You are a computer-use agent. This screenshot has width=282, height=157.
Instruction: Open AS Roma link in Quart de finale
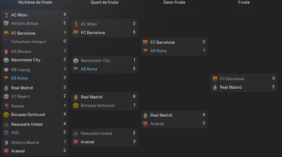point(89,69)
